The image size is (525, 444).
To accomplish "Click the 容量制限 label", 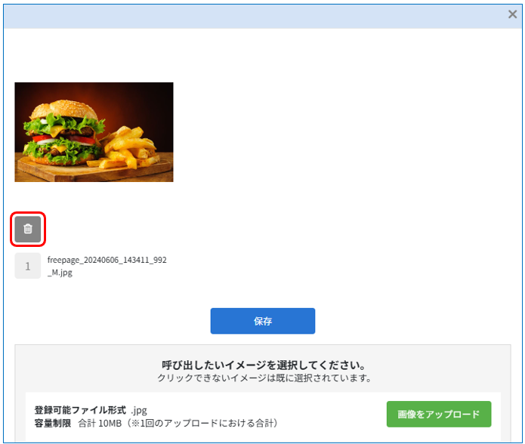I will (53, 424).
